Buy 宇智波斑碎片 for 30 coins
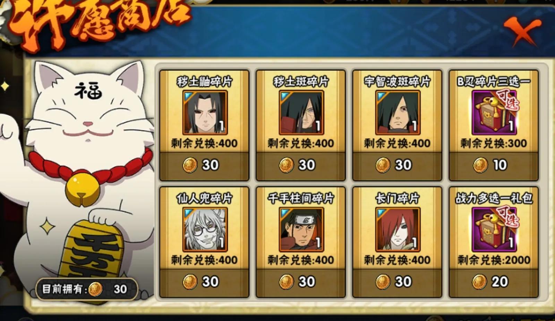This screenshot has height=321, width=555. (397, 165)
